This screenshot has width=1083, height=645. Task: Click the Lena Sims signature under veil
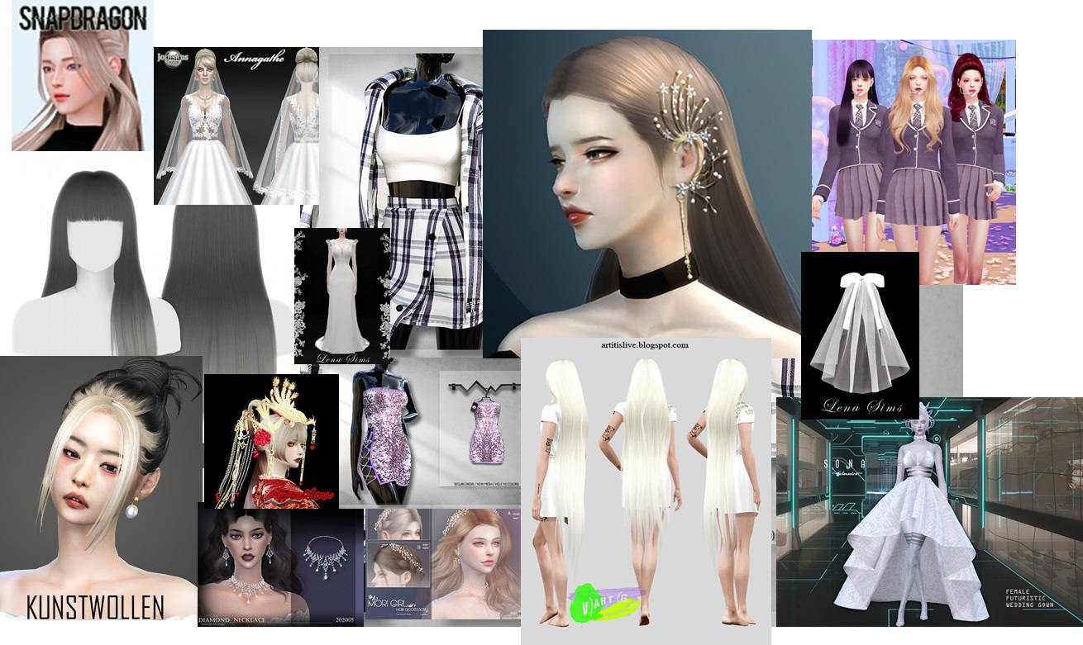pyautogui.click(x=860, y=405)
